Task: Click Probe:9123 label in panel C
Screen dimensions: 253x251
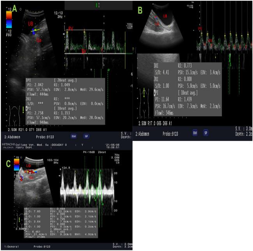Action: click(42, 247)
